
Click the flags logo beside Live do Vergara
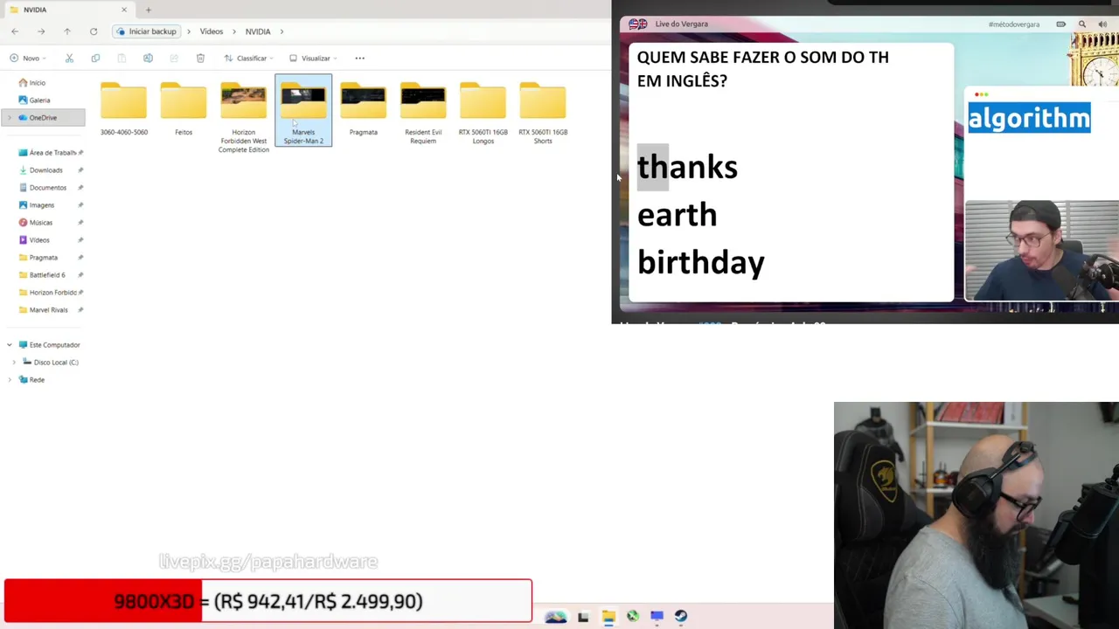coord(638,24)
